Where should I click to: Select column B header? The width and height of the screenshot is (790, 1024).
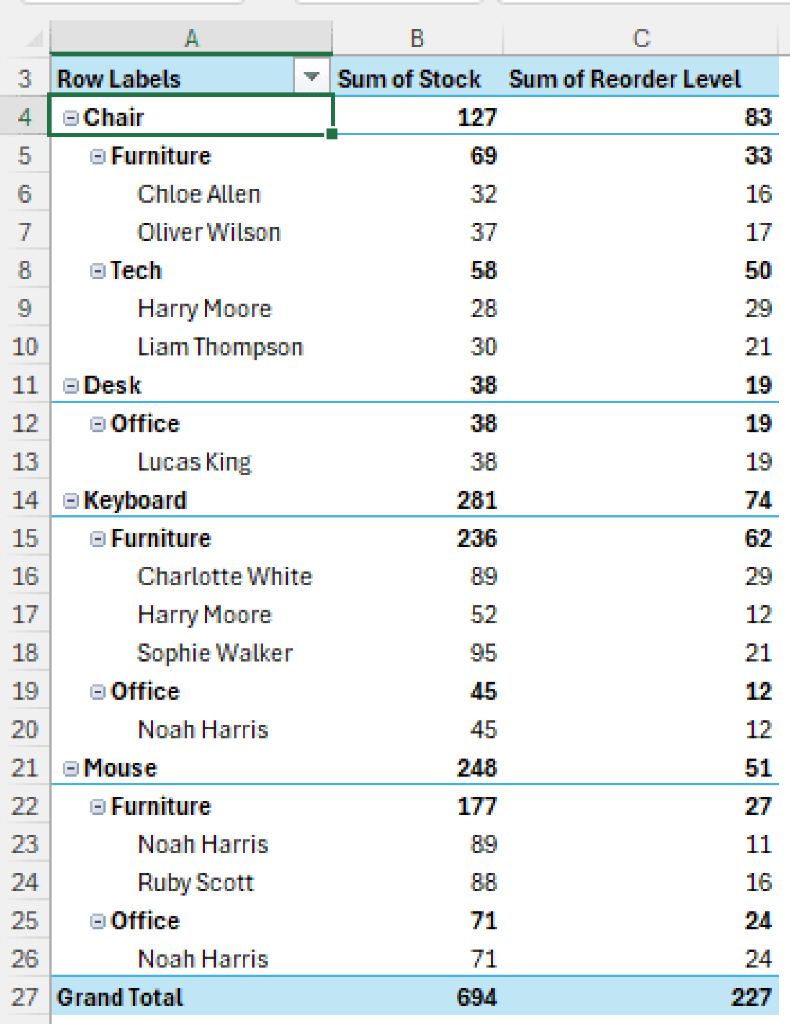pyautogui.click(x=417, y=38)
